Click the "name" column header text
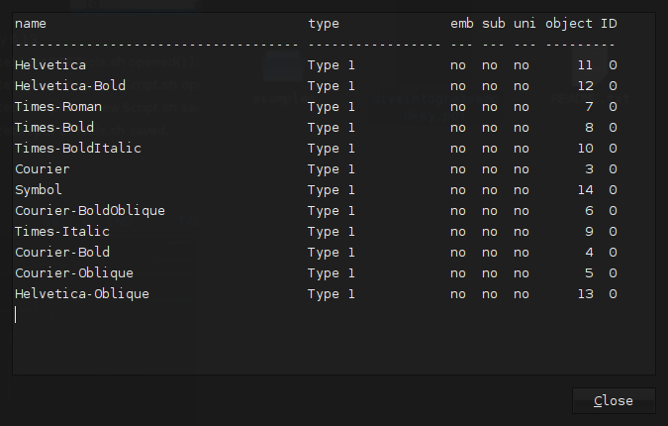668x426 pixels. (x=31, y=24)
